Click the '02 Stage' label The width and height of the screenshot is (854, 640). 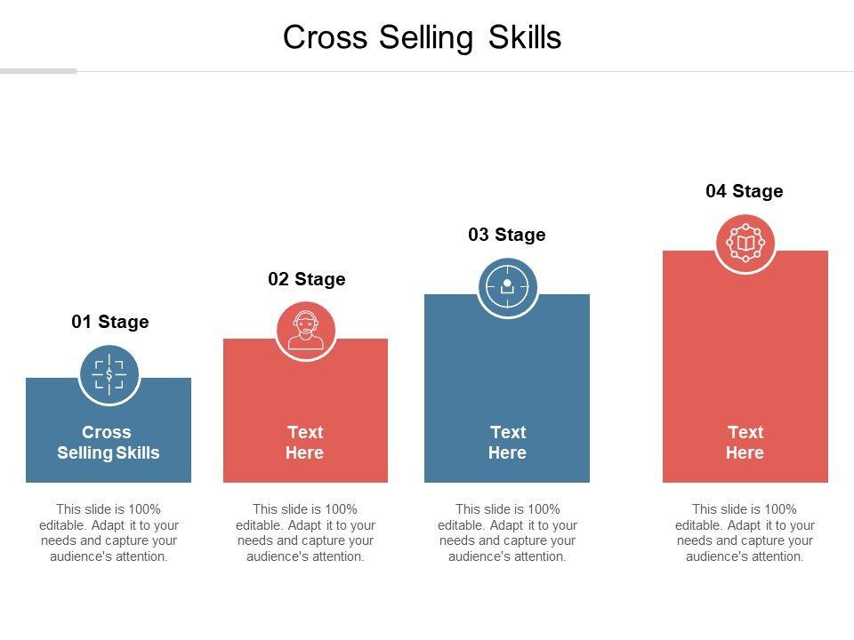306,279
